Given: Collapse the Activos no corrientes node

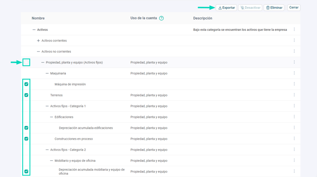Looking at the screenshot, I should click(x=38, y=52).
